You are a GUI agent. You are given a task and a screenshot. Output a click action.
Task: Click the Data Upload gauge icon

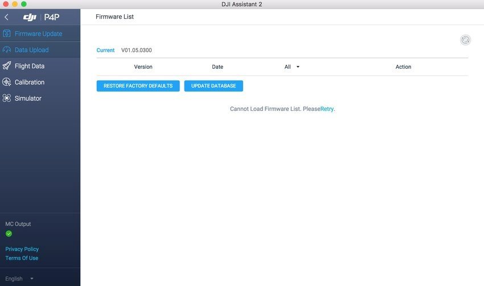(x=7, y=49)
